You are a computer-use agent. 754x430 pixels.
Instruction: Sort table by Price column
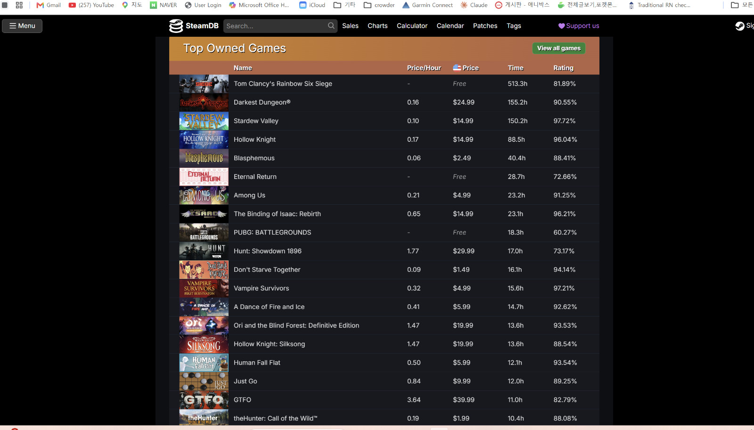466,68
